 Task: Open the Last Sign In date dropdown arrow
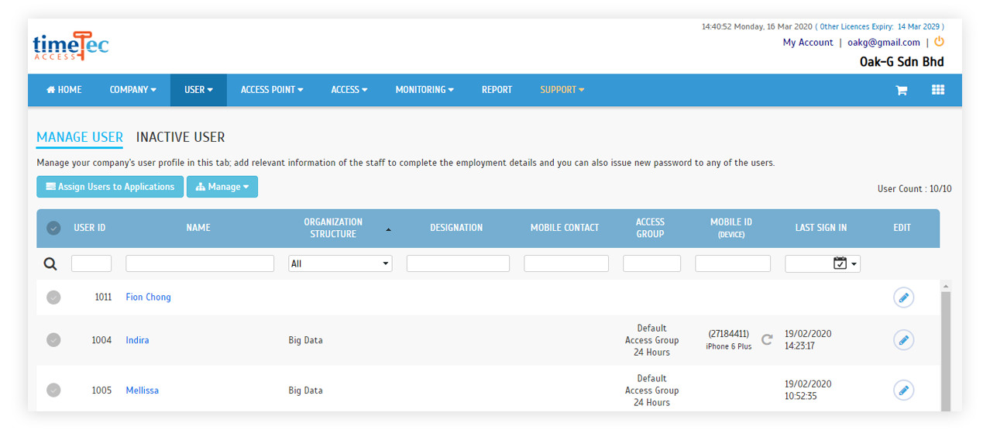point(854,264)
